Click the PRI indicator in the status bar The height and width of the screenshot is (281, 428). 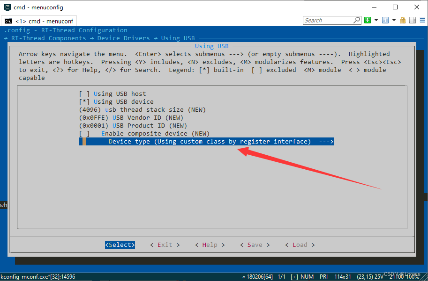click(323, 277)
